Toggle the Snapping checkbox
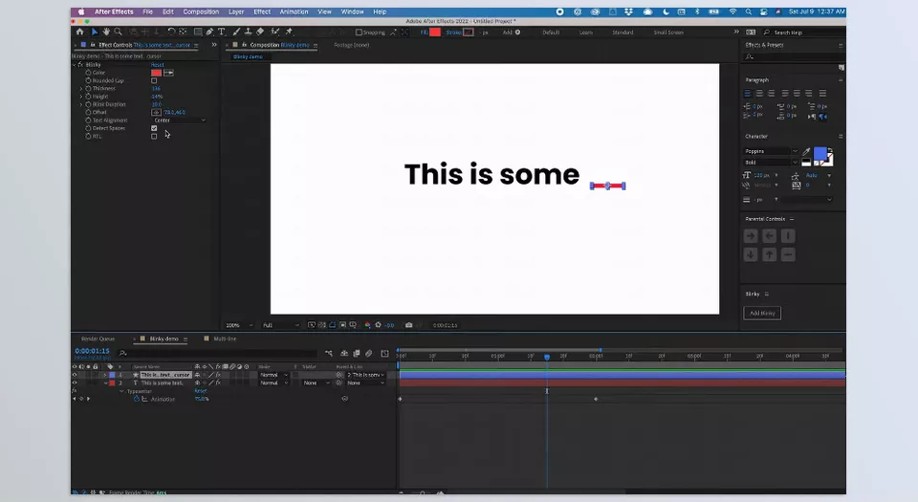 (x=359, y=33)
